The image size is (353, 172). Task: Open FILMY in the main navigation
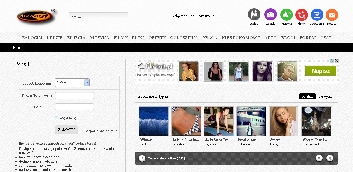pyautogui.click(x=121, y=38)
